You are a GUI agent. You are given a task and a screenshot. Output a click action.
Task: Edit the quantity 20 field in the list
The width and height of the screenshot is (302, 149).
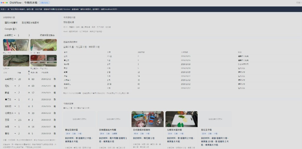pyautogui.click(x=22, y=79)
